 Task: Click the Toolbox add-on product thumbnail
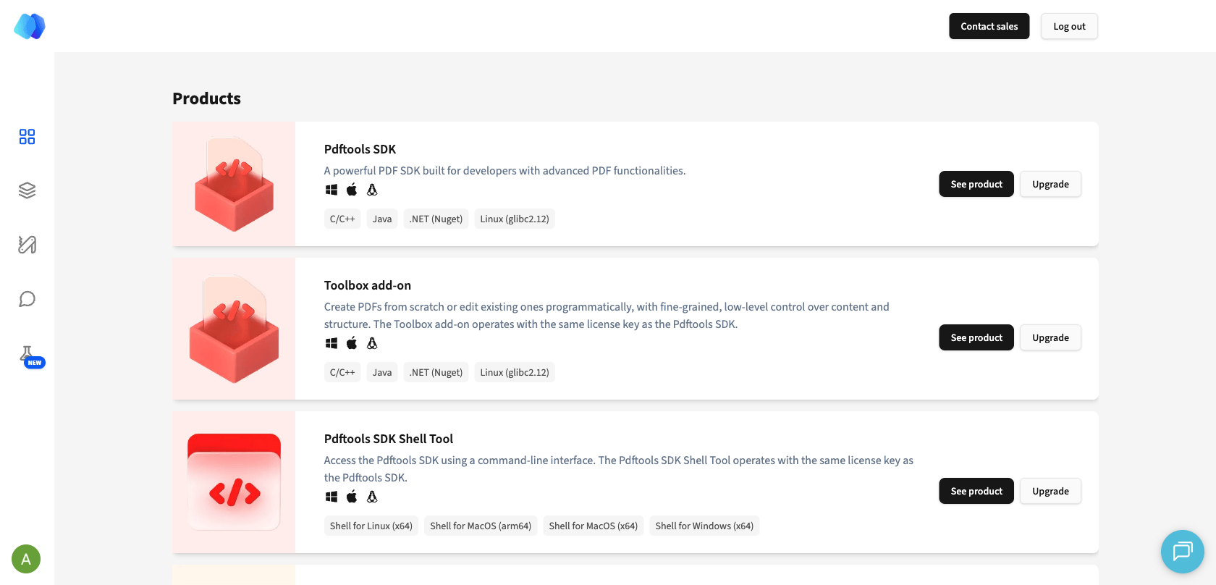click(234, 329)
